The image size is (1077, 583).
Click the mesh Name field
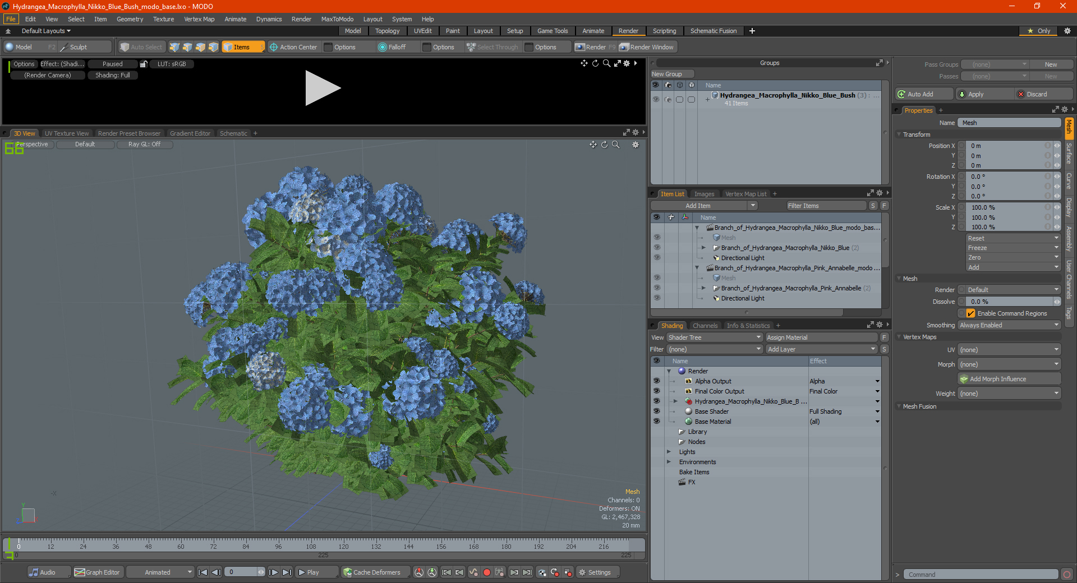tap(1009, 123)
